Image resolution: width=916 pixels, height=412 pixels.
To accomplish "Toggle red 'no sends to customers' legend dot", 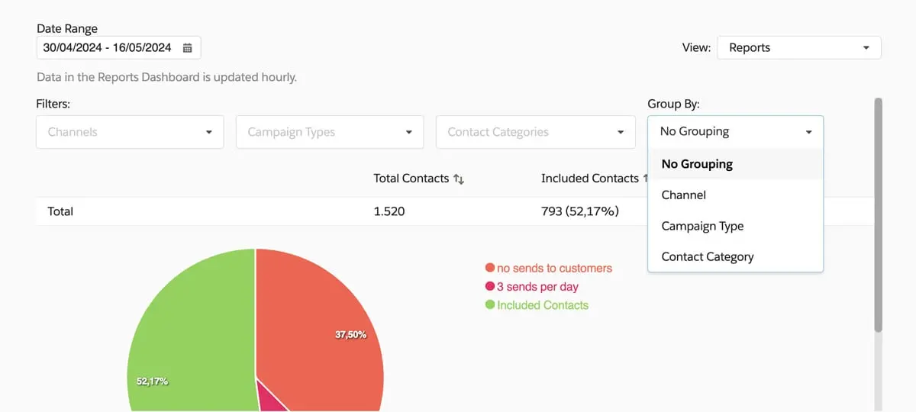I will [490, 269].
